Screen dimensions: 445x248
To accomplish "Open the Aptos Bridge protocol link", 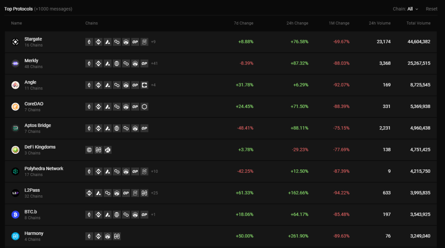I will pyautogui.click(x=38, y=125).
